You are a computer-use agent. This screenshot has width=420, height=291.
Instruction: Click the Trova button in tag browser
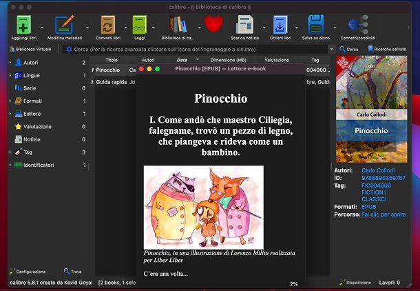[x=72, y=272]
